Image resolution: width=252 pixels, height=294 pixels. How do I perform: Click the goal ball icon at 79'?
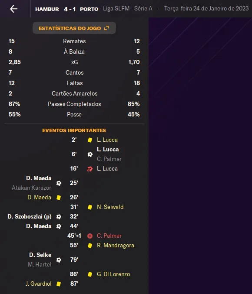tap(59, 260)
